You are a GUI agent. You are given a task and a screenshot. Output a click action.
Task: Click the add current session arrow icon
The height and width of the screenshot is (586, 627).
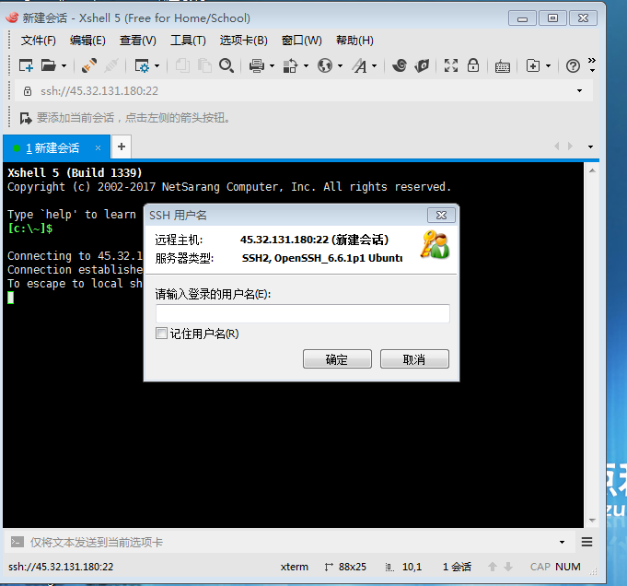pyautogui.click(x=26, y=118)
